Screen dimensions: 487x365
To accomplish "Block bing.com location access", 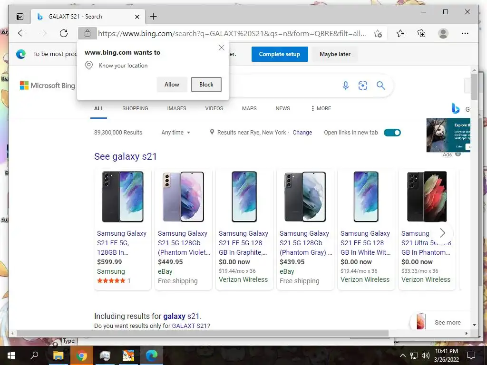I will click(x=206, y=85).
